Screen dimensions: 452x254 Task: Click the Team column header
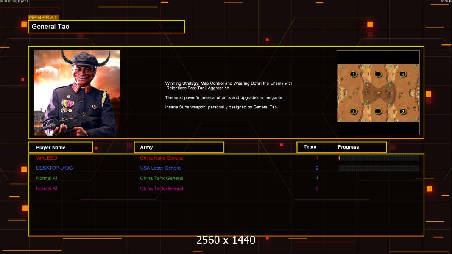pos(310,147)
